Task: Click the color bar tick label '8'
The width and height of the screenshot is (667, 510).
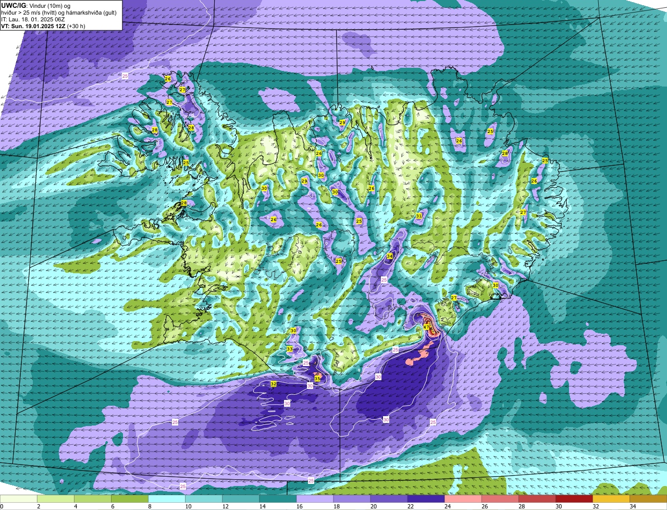Action: coord(150,506)
